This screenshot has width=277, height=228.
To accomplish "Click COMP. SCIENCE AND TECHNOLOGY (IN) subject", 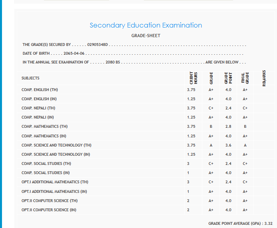I will 56,155.
